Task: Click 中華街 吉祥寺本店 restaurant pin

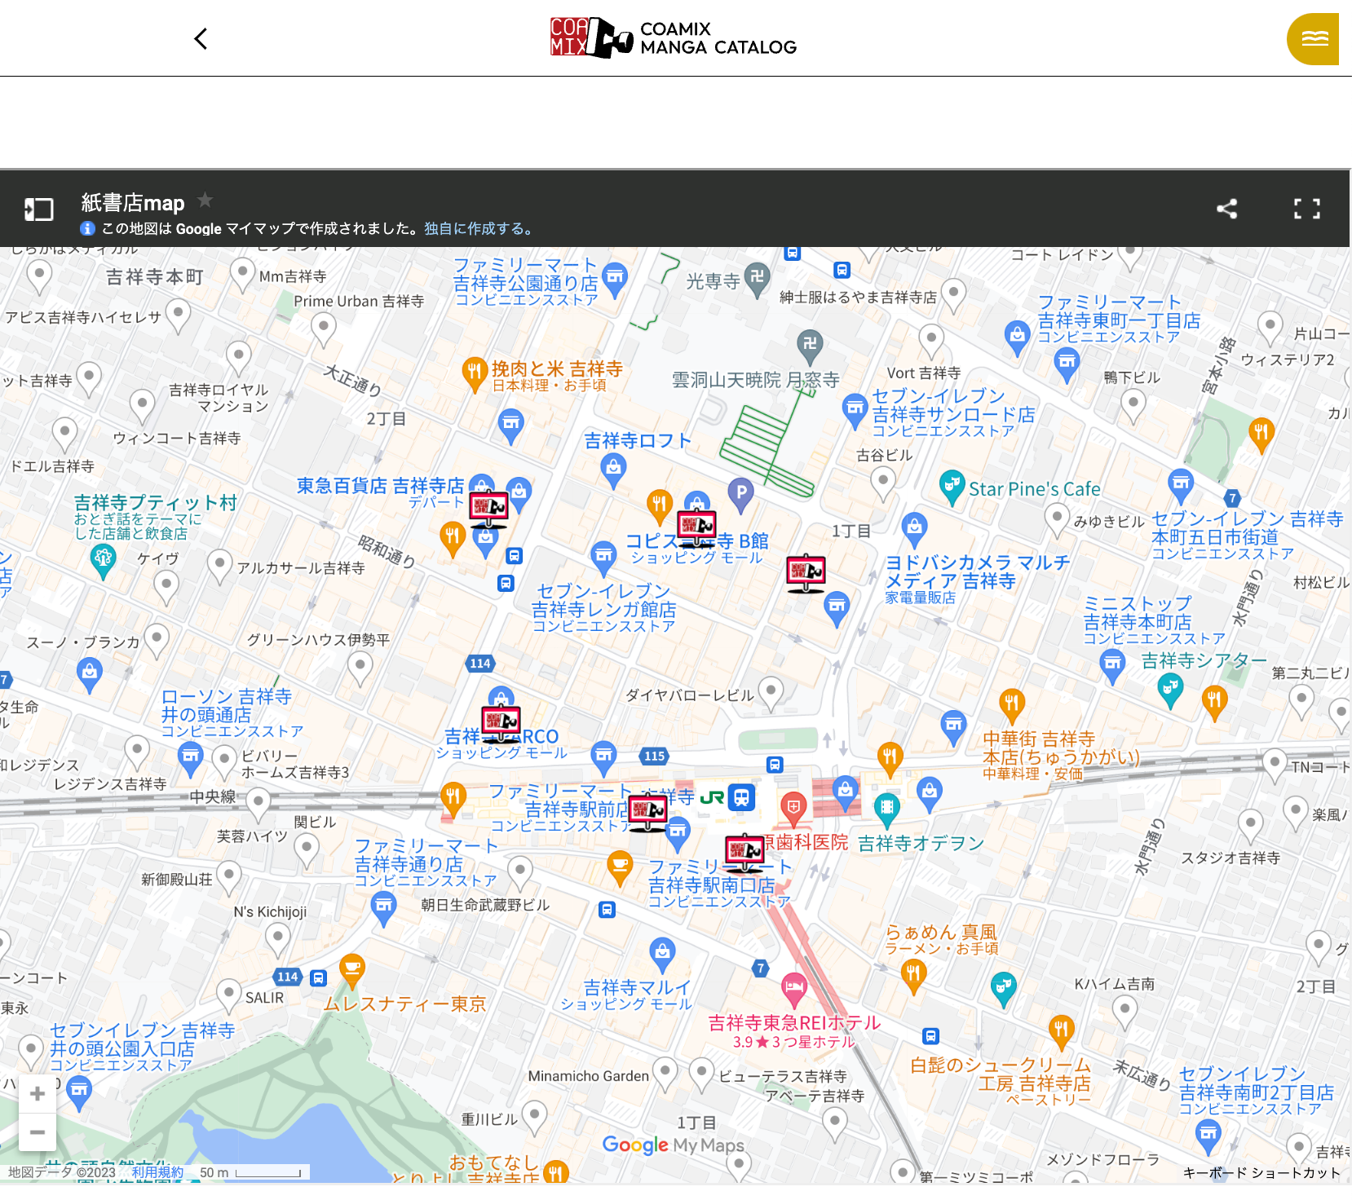Action: [x=1011, y=706]
